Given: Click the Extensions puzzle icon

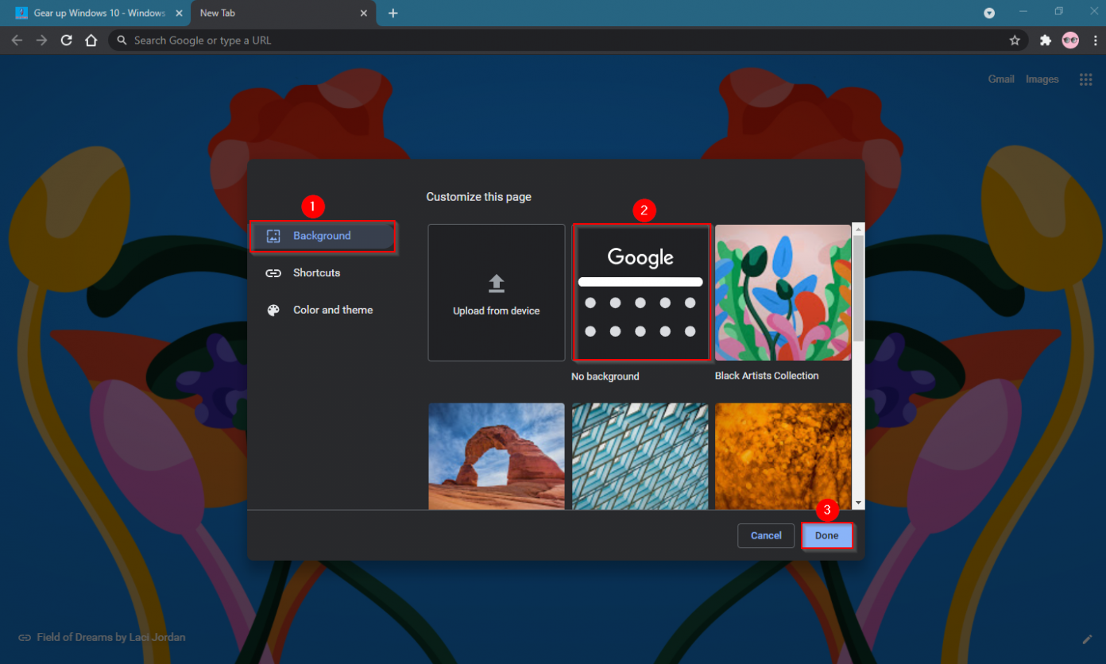Looking at the screenshot, I should pyautogui.click(x=1045, y=40).
